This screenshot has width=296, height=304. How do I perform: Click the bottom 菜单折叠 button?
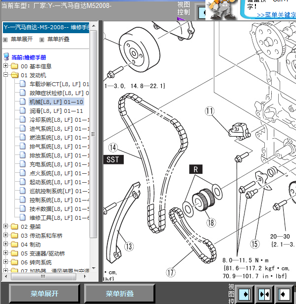click(120, 294)
